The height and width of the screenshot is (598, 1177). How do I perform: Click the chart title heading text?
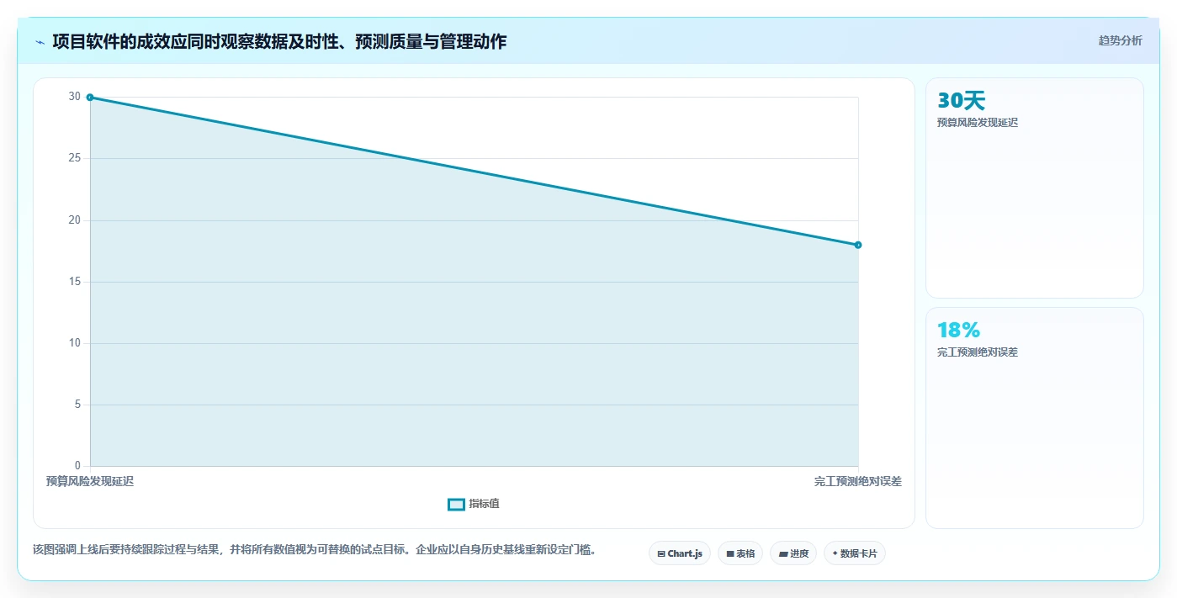(x=279, y=41)
